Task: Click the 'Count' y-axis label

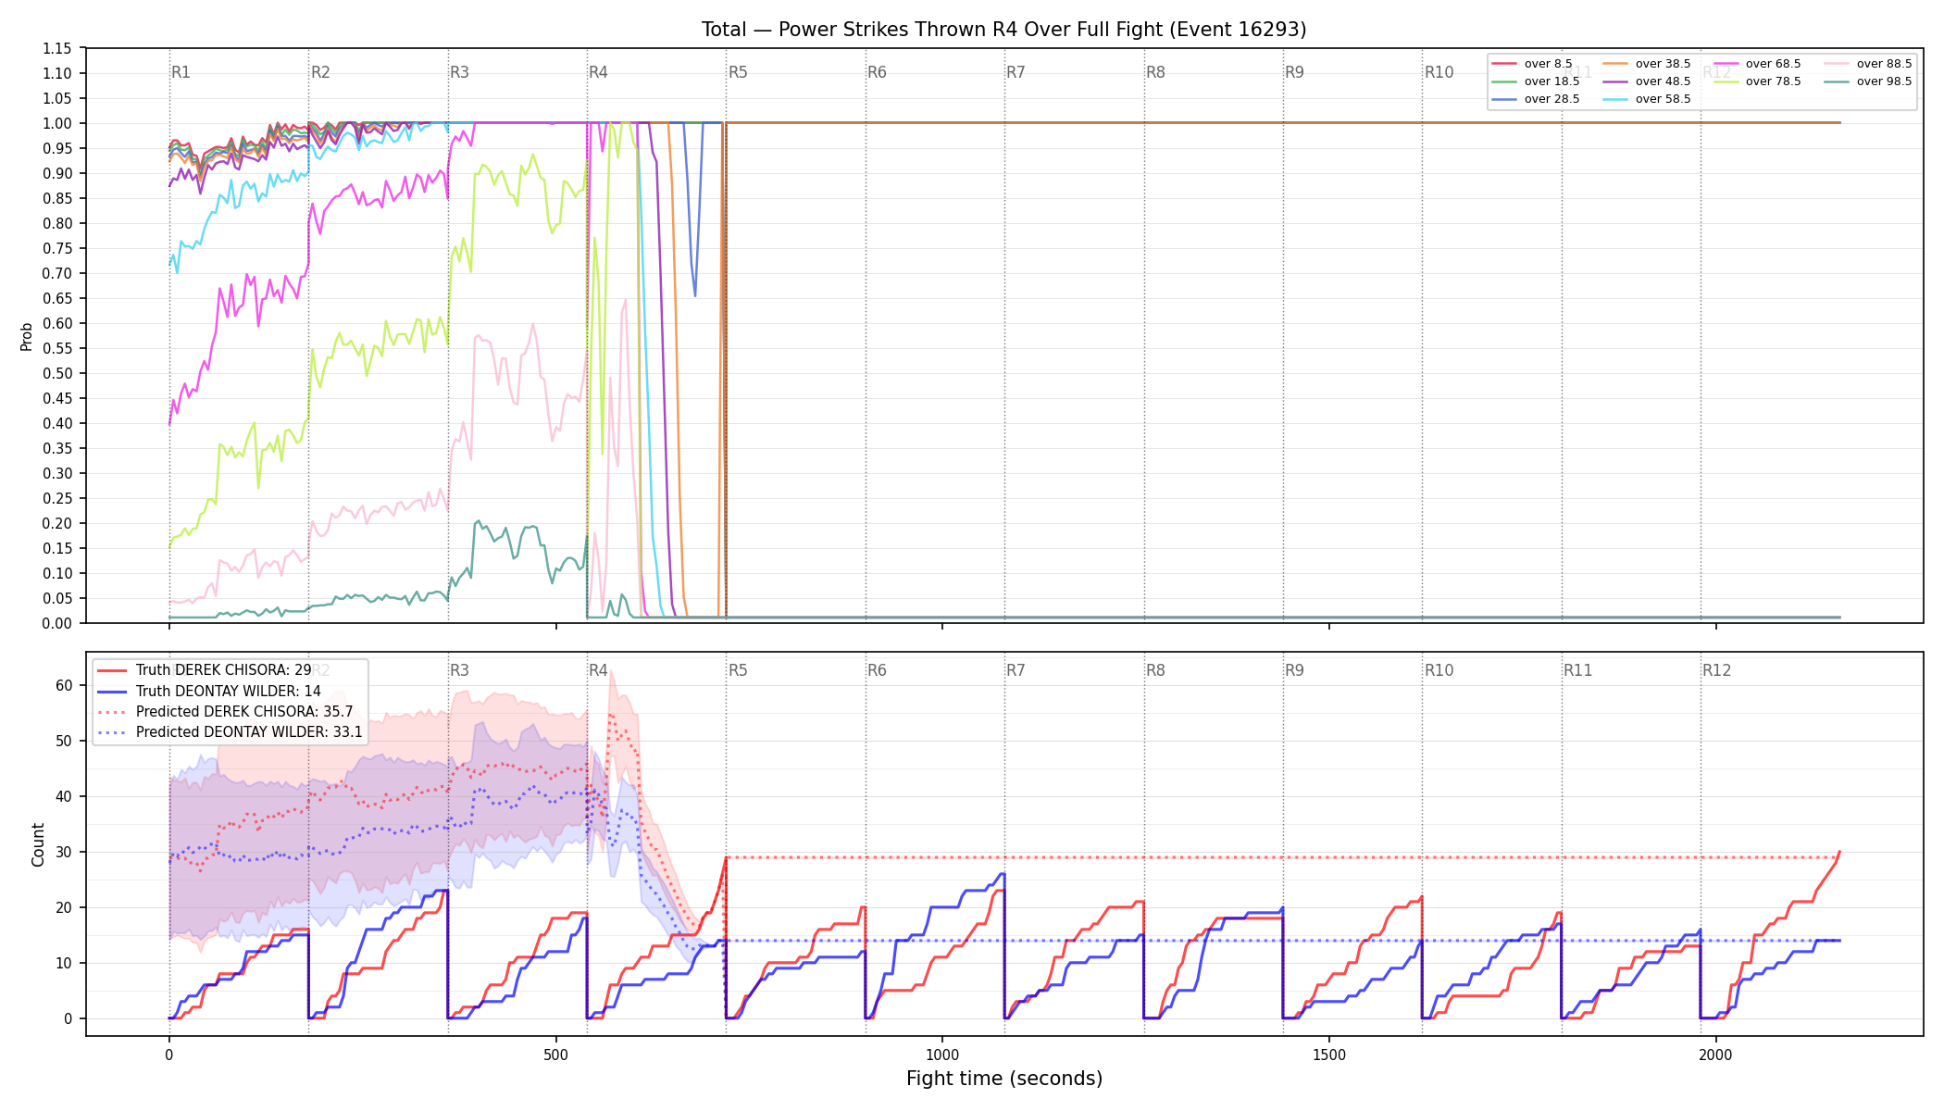Action: click(38, 844)
